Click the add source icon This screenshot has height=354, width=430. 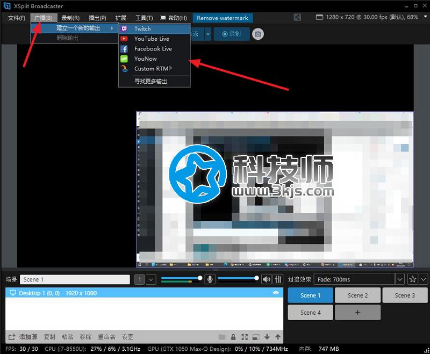point(12,337)
